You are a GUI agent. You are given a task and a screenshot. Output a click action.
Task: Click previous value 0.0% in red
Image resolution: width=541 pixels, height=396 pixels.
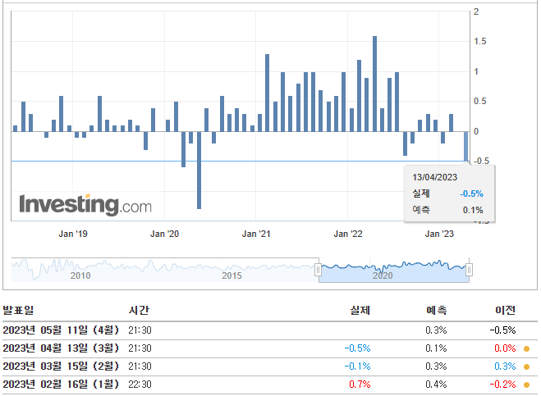point(505,348)
